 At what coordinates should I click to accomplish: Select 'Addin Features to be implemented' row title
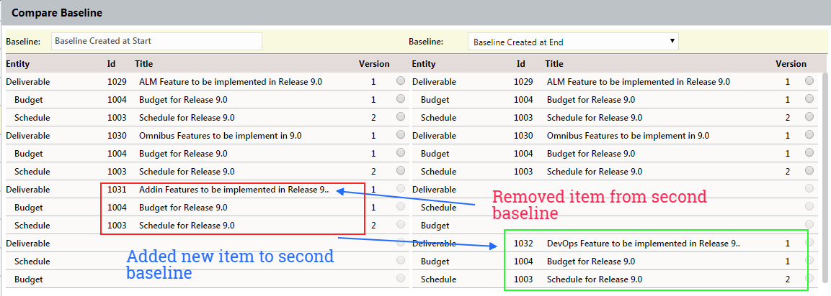(x=234, y=190)
